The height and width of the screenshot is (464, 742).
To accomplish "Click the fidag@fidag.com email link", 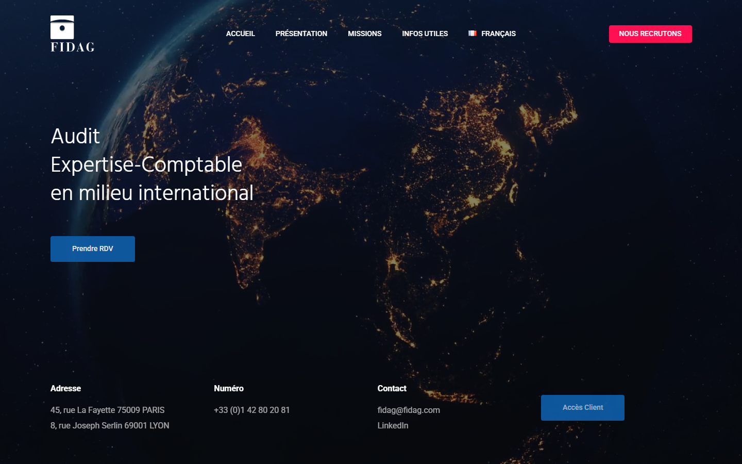I will [409, 410].
